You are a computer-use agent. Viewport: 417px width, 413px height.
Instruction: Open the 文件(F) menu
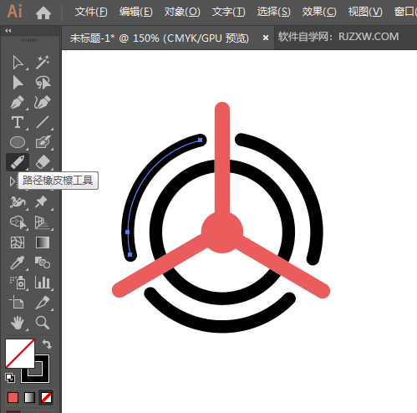tap(91, 12)
